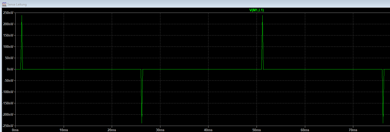Click the positive spike near 1ms
This screenshot has width=390, height=132.
click(x=22, y=42)
